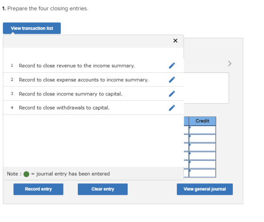Click the Record entry button
The width and height of the screenshot is (264, 222).
coord(38,189)
